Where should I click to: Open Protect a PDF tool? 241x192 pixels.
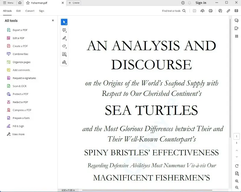coord(17,94)
